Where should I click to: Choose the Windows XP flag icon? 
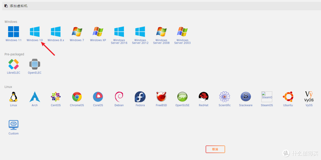point(98,32)
